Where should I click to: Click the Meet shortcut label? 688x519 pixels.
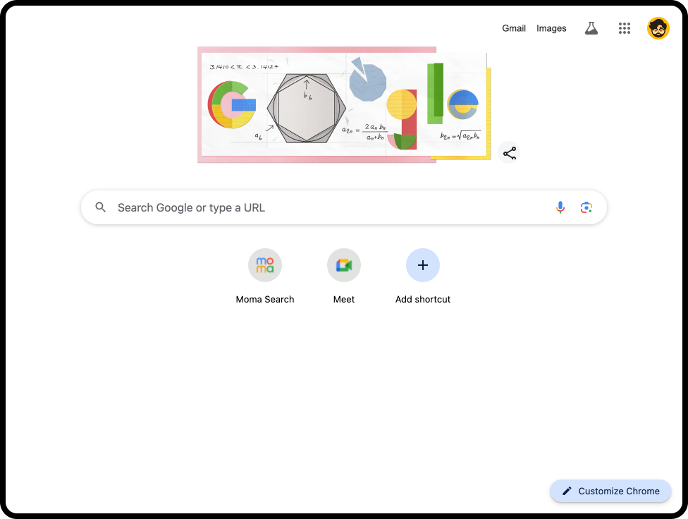344,299
